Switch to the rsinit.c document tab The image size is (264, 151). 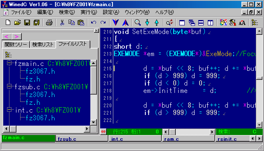coord(233,139)
